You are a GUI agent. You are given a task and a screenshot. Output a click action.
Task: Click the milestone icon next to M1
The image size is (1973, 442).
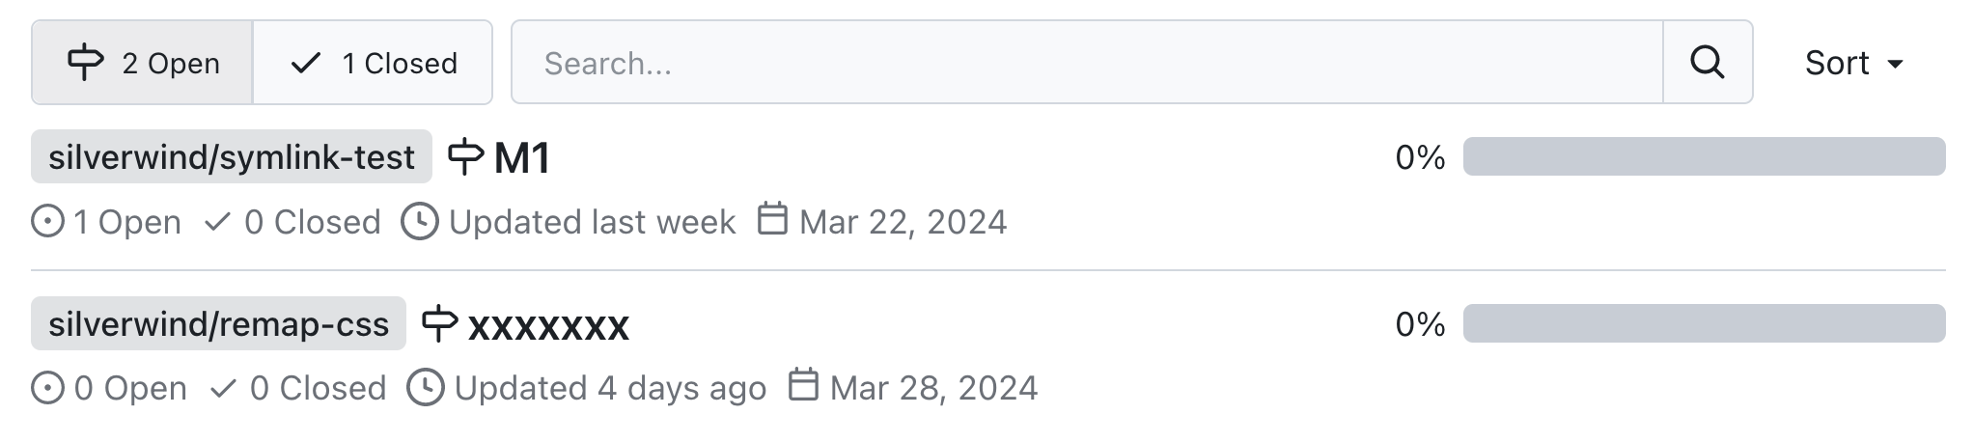click(465, 156)
